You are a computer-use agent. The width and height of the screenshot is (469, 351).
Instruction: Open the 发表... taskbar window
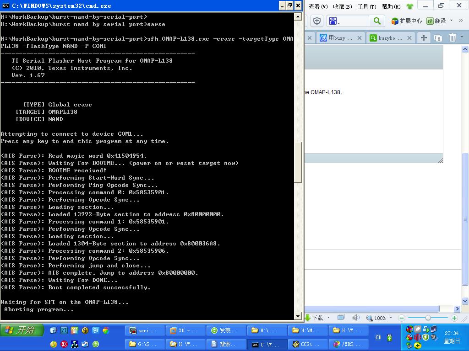[x=226, y=330]
